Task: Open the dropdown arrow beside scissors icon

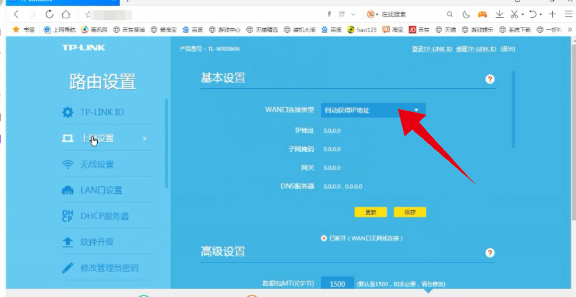Action: tap(522, 15)
